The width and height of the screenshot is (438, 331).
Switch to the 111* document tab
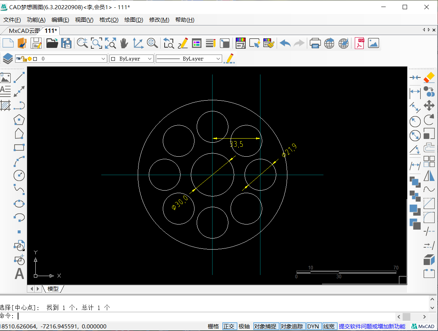pos(51,31)
